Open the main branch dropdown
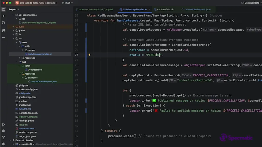 coord(68,3)
